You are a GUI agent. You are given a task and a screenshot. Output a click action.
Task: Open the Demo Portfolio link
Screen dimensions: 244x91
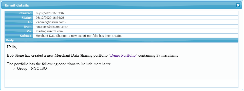(123, 55)
